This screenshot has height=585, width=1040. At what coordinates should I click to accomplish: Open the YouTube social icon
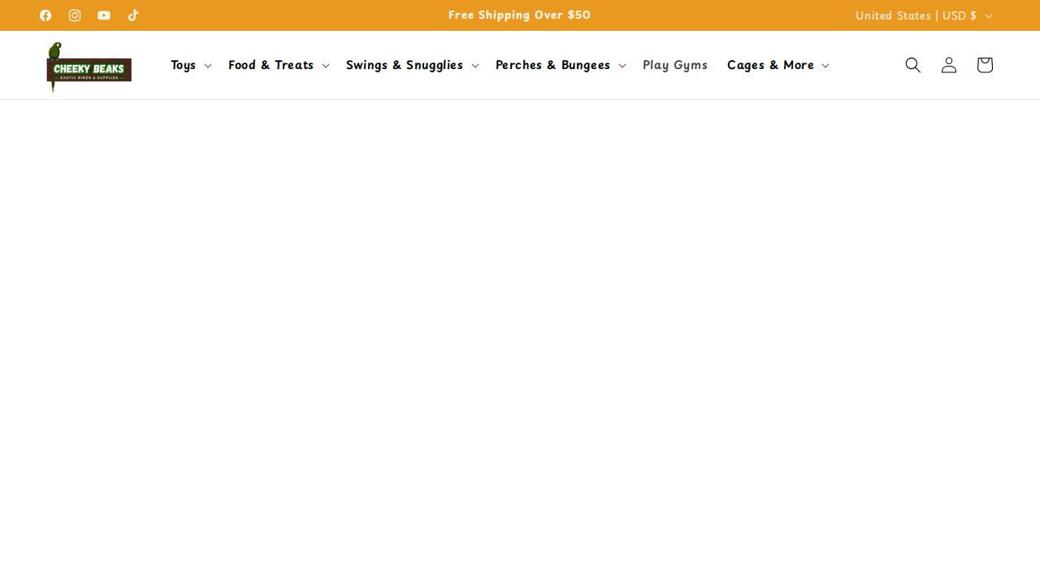click(104, 15)
